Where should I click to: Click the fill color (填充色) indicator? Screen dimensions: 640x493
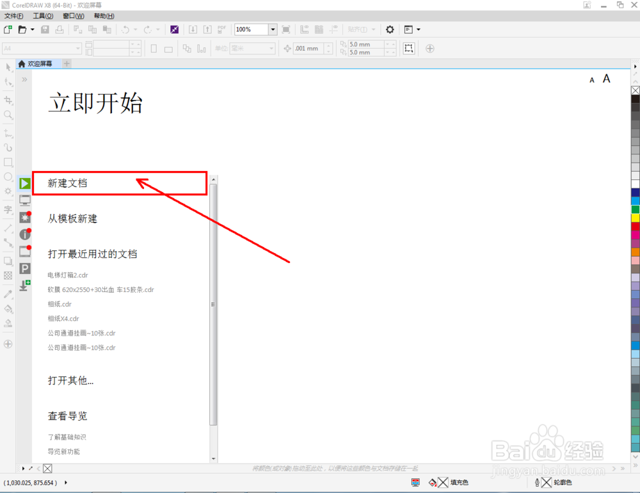click(448, 482)
